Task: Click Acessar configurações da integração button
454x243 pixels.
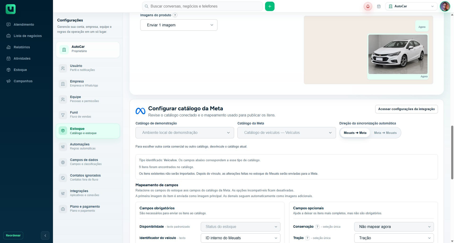Action: click(x=406, y=109)
